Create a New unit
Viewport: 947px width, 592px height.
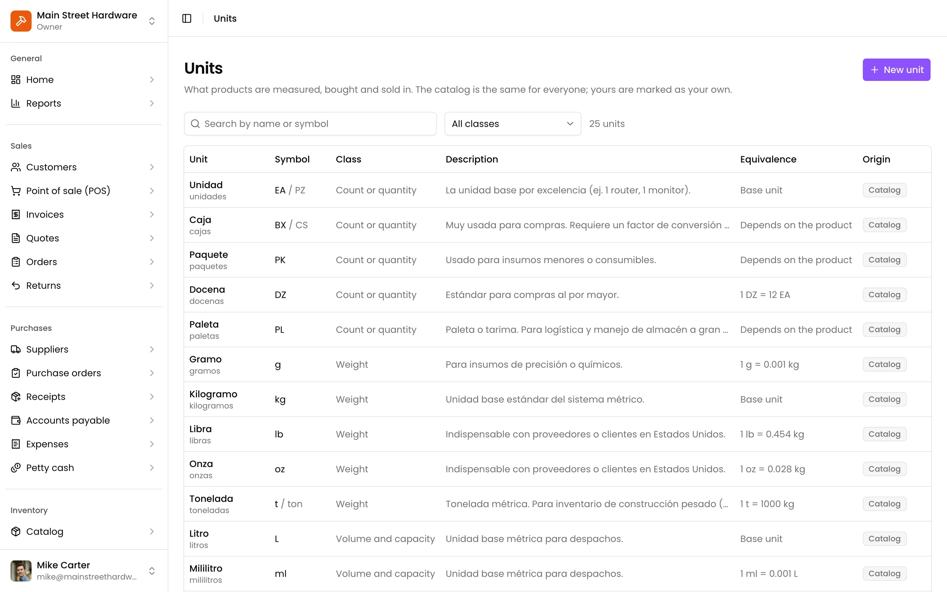pyautogui.click(x=896, y=70)
